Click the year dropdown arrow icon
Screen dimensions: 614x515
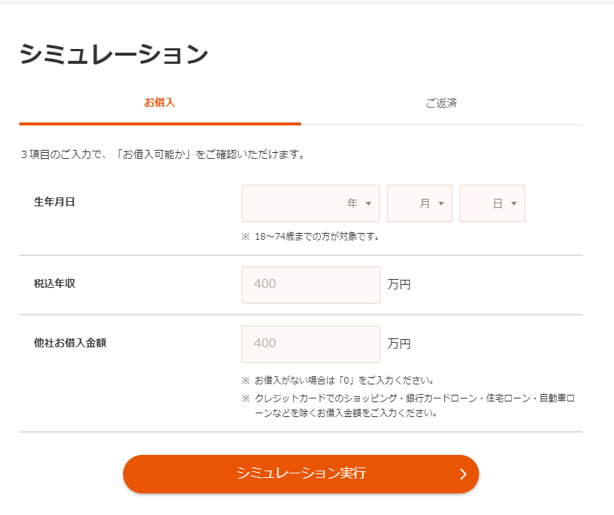[x=369, y=203]
